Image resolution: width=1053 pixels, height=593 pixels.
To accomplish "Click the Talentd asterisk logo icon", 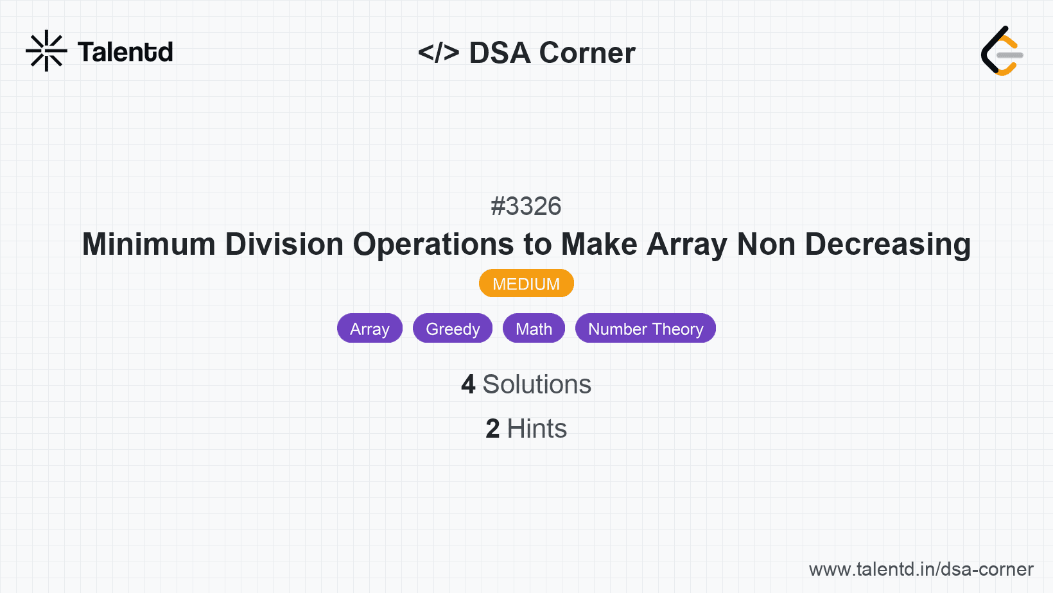I will click(47, 51).
